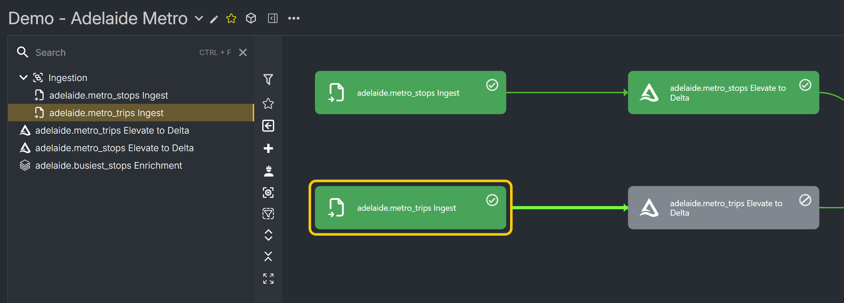Click the focus target icon in toolbar
Viewport: 844px width, 303px height.
pyautogui.click(x=268, y=193)
